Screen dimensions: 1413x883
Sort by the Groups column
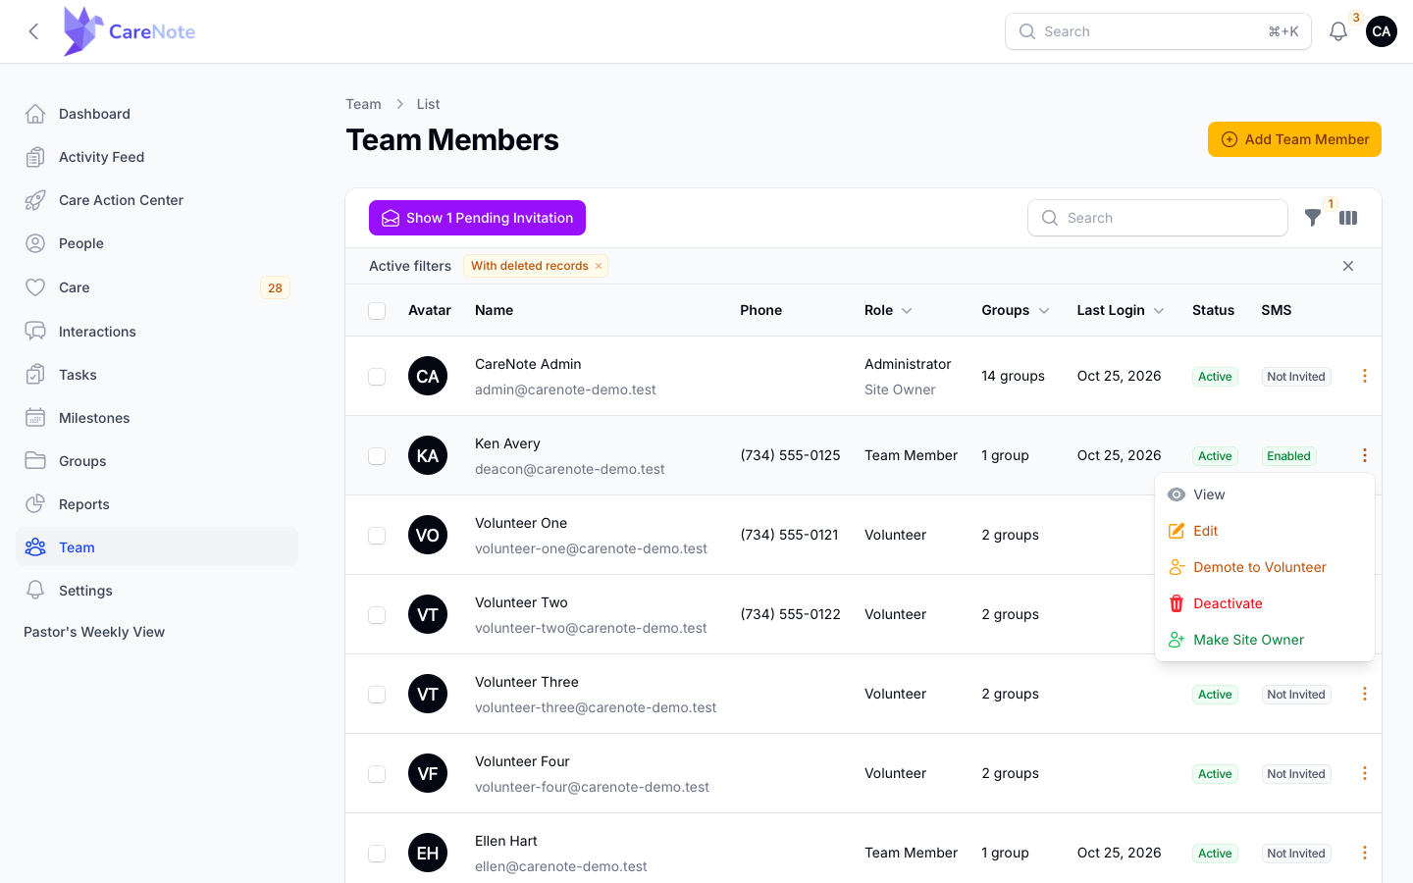pyautogui.click(x=1016, y=310)
